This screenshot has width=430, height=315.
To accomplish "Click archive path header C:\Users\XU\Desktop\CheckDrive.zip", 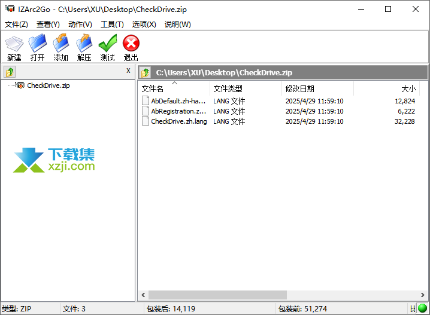I will pyautogui.click(x=224, y=72).
